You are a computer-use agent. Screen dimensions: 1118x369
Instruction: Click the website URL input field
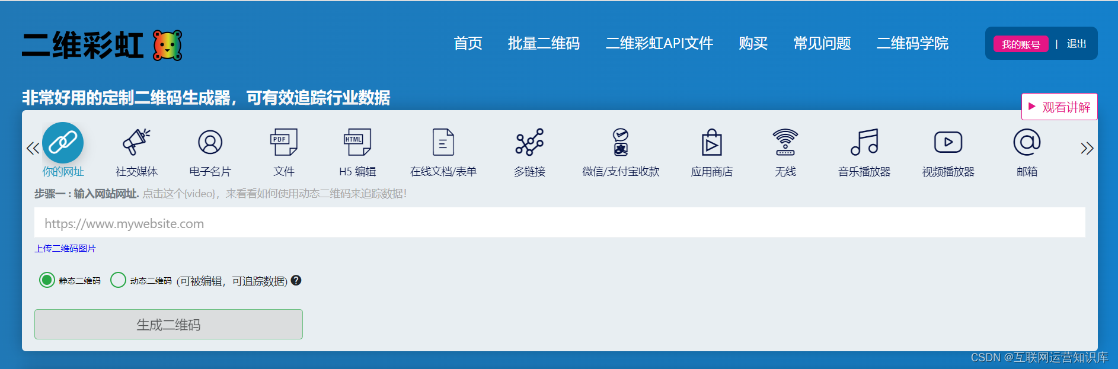[x=560, y=223]
